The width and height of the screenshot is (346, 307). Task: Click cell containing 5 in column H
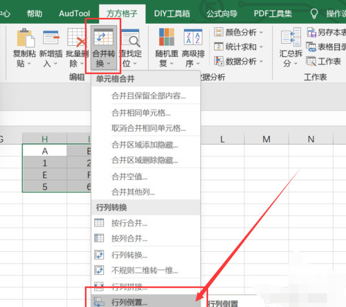[x=45, y=187]
